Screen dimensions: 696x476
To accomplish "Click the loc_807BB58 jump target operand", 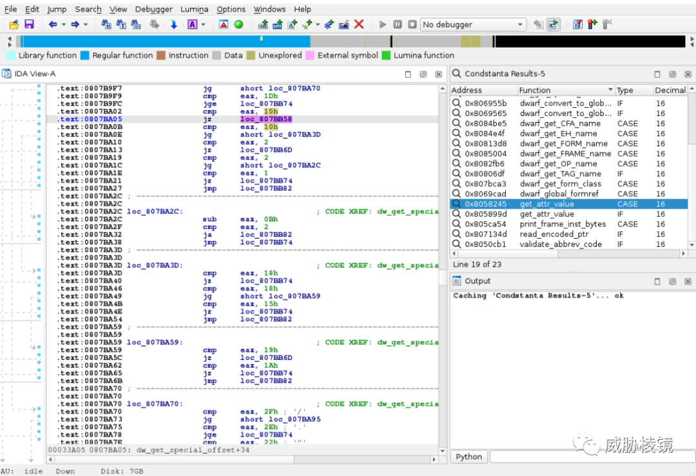I will 266,119.
